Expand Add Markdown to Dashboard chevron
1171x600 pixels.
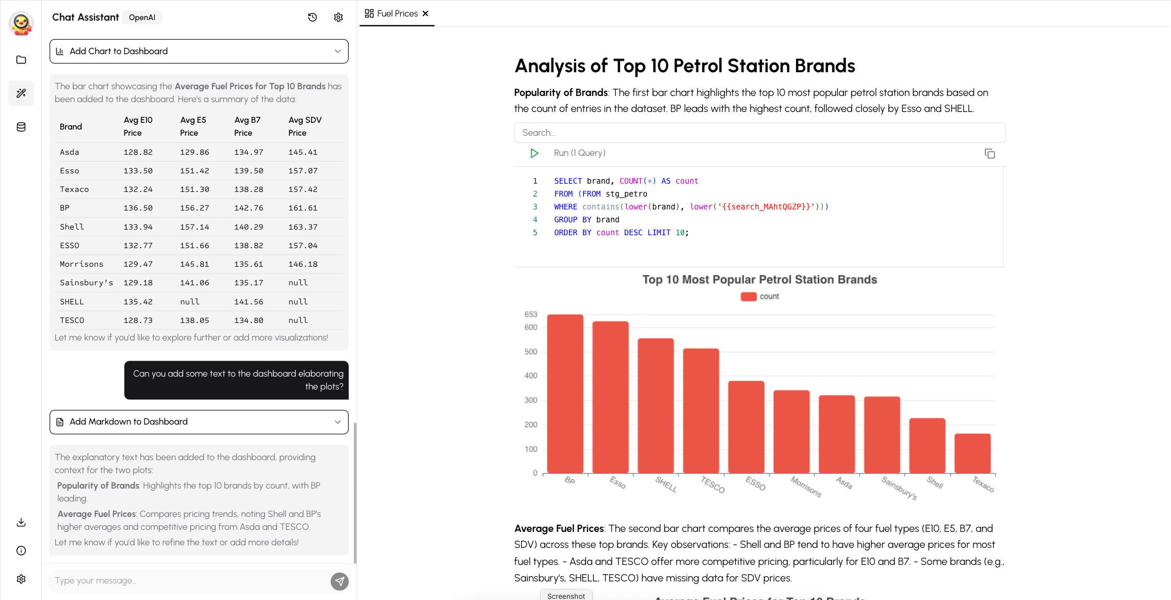point(337,422)
